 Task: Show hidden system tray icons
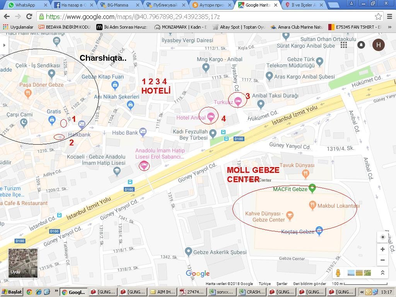tap(362, 292)
